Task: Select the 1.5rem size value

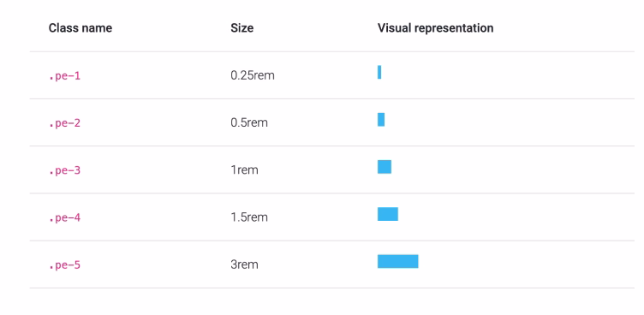Action: pyautogui.click(x=249, y=217)
